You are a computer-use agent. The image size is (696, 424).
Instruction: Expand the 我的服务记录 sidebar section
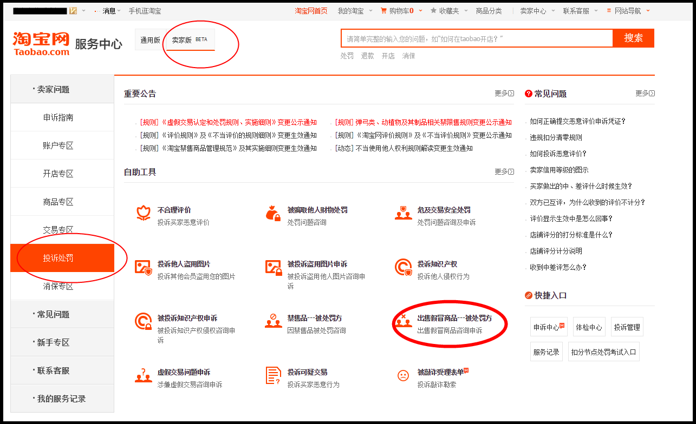pos(62,399)
